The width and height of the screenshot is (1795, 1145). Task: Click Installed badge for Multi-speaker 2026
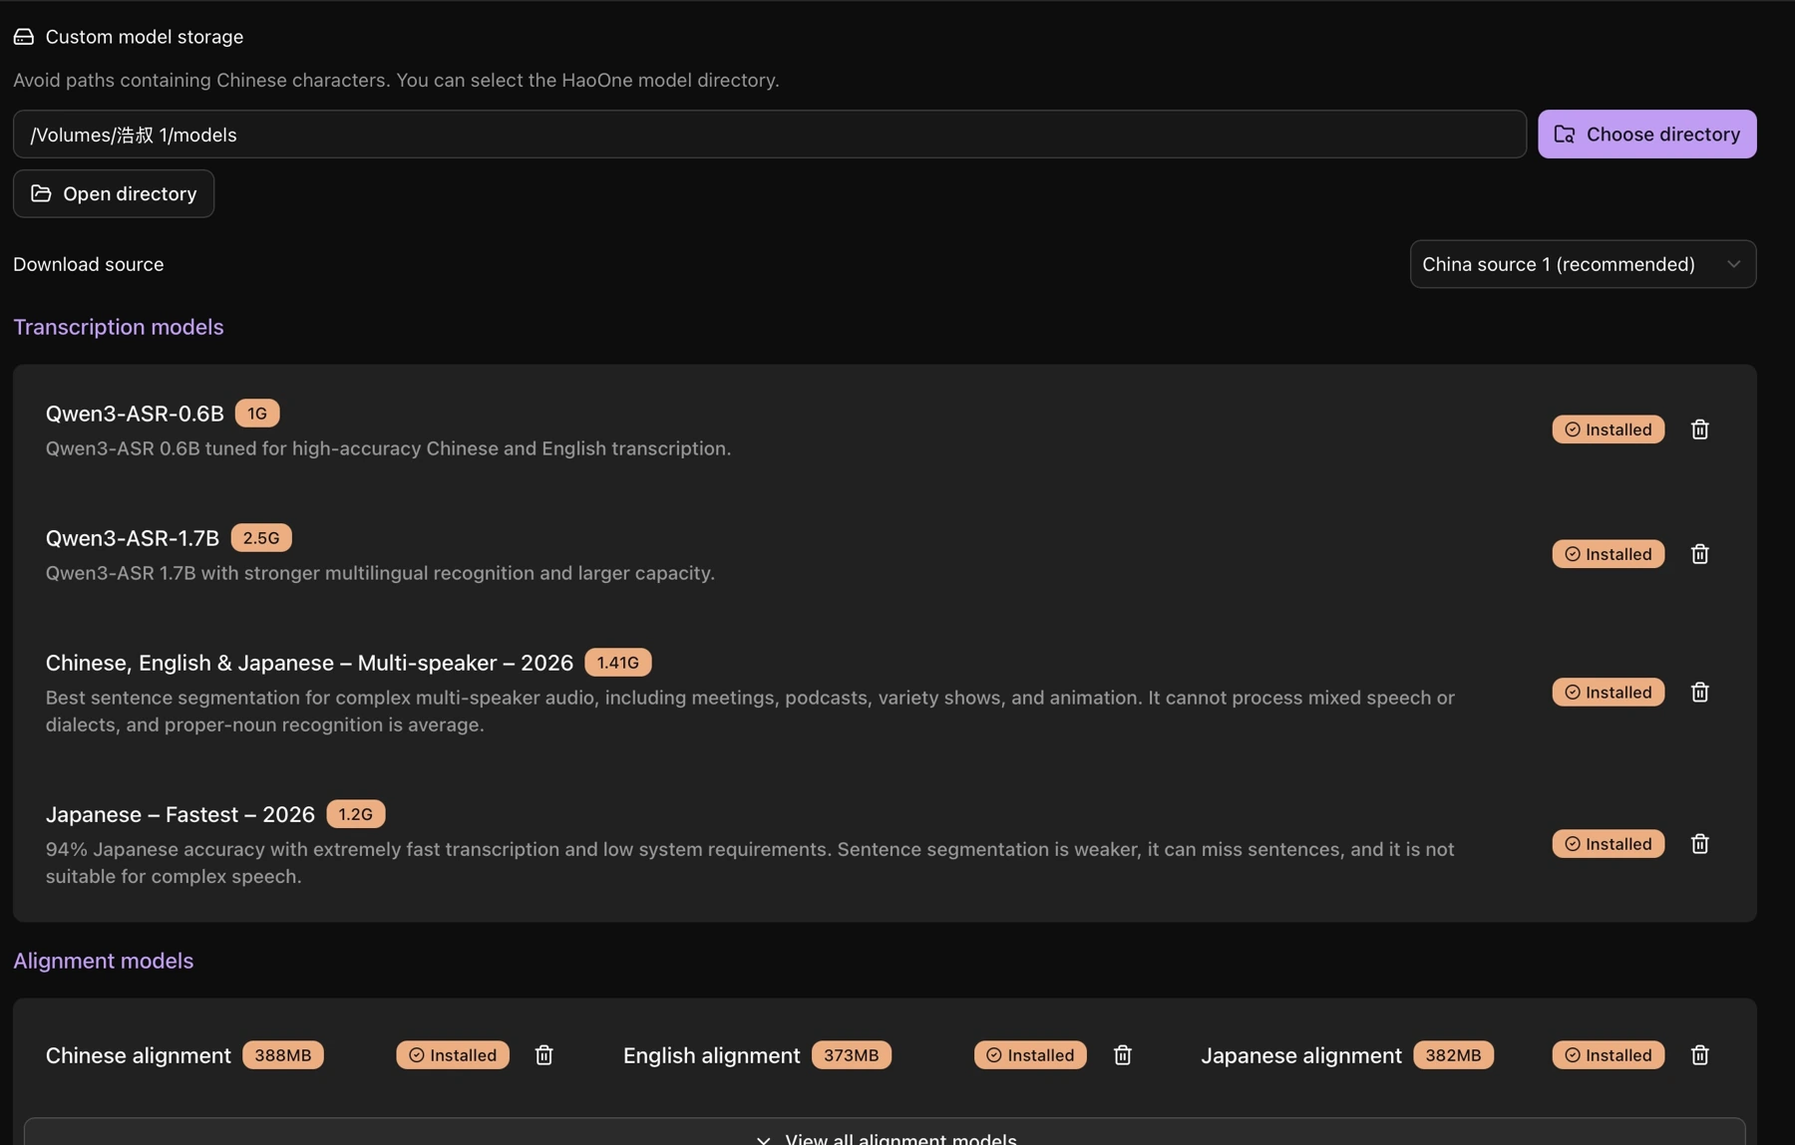point(1609,692)
